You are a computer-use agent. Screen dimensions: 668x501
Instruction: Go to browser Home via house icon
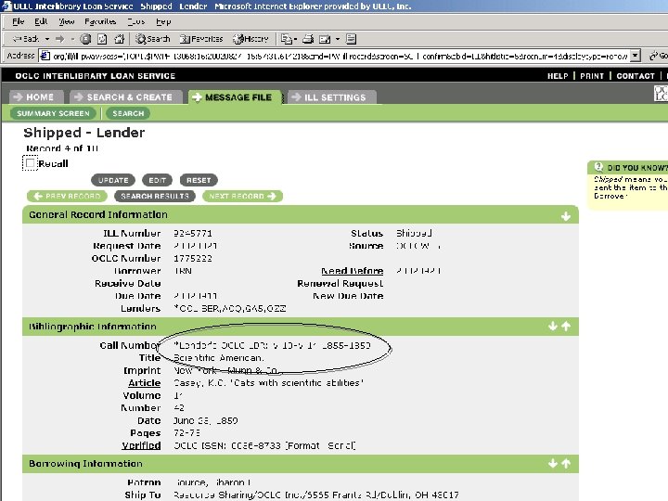click(x=120, y=39)
